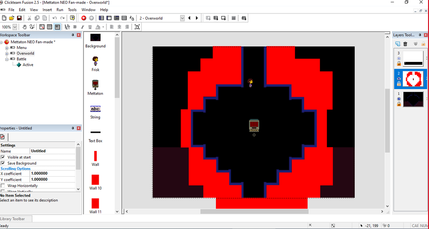
Task: Edit the X coefficient value
Action: 52,173
